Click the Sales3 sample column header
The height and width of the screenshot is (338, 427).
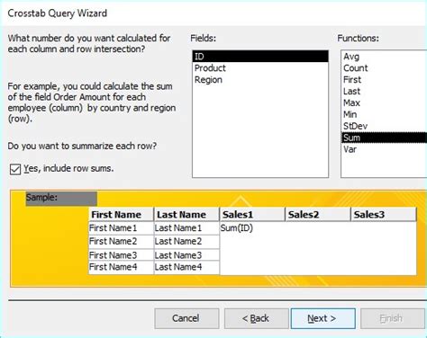384,215
